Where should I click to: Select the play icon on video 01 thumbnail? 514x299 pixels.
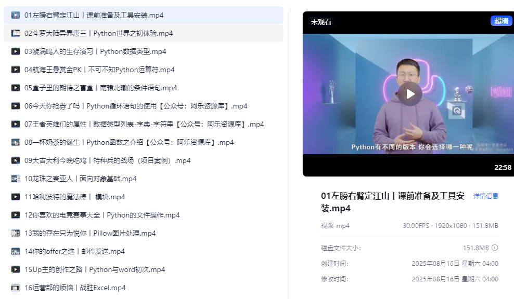(x=16, y=15)
